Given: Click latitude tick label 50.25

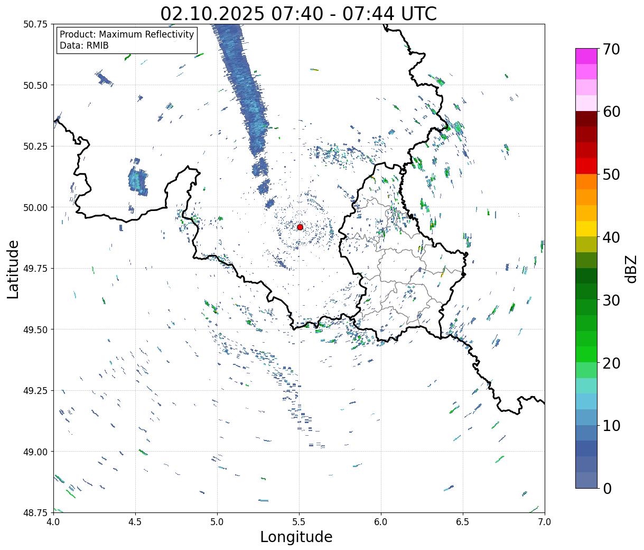Looking at the screenshot, I should [35, 146].
